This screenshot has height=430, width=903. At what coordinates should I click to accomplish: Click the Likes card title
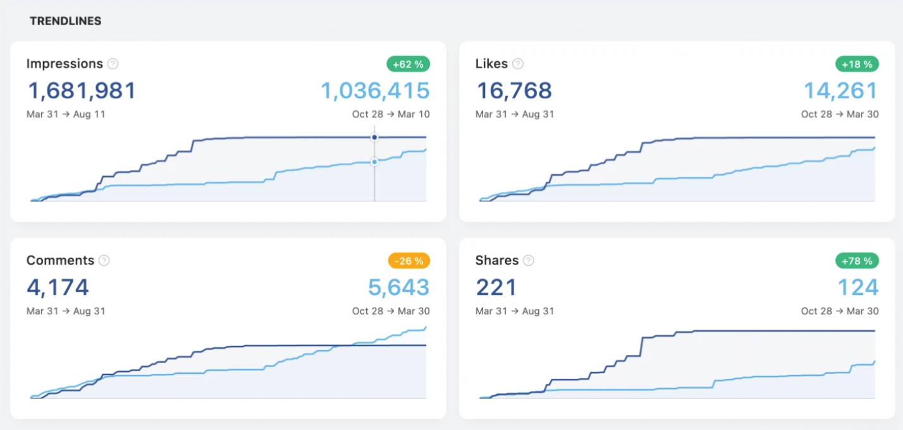point(491,64)
